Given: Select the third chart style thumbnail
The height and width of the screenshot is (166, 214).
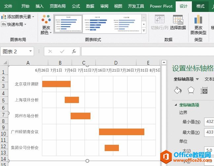Looking at the screenshot, I should point(126,24).
